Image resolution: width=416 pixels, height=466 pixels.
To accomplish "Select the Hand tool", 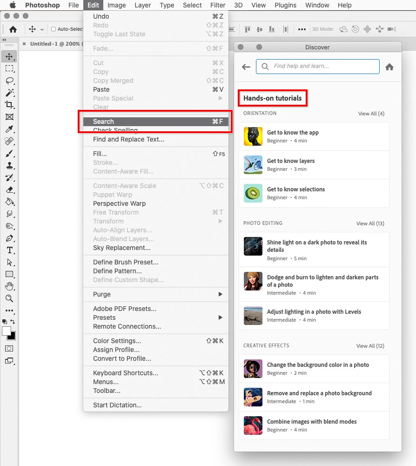I will (9, 286).
